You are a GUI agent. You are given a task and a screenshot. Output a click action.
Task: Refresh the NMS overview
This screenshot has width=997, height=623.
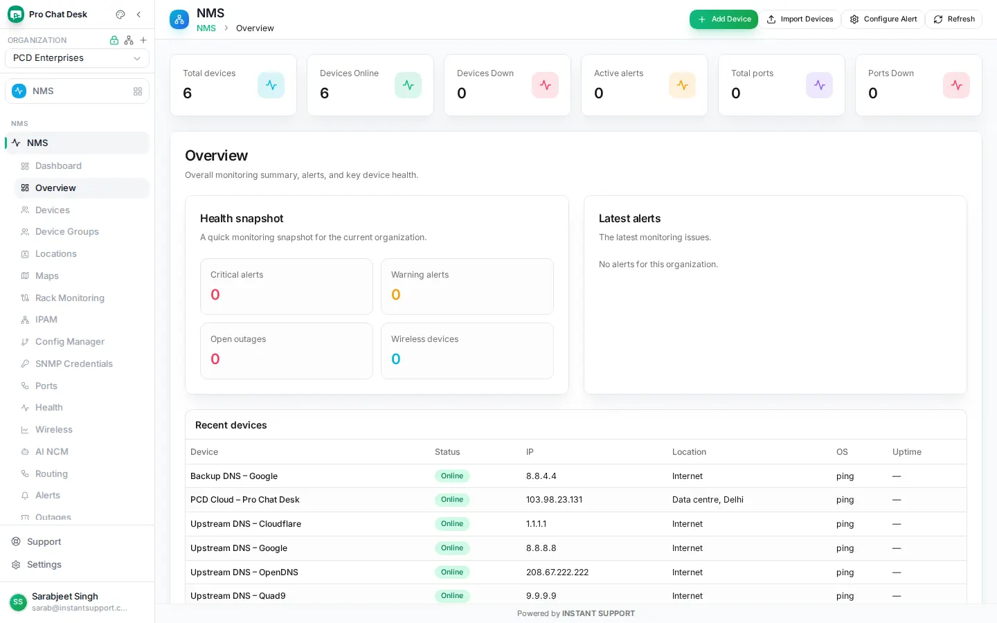pos(954,19)
